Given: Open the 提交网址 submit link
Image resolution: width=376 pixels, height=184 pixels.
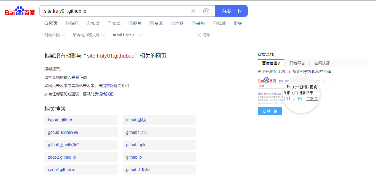Looking at the screenshot, I should pyautogui.click(x=110, y=86).
